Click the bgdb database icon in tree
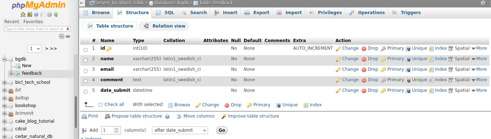The image size is (491, 139). click(x=11, y=59)
